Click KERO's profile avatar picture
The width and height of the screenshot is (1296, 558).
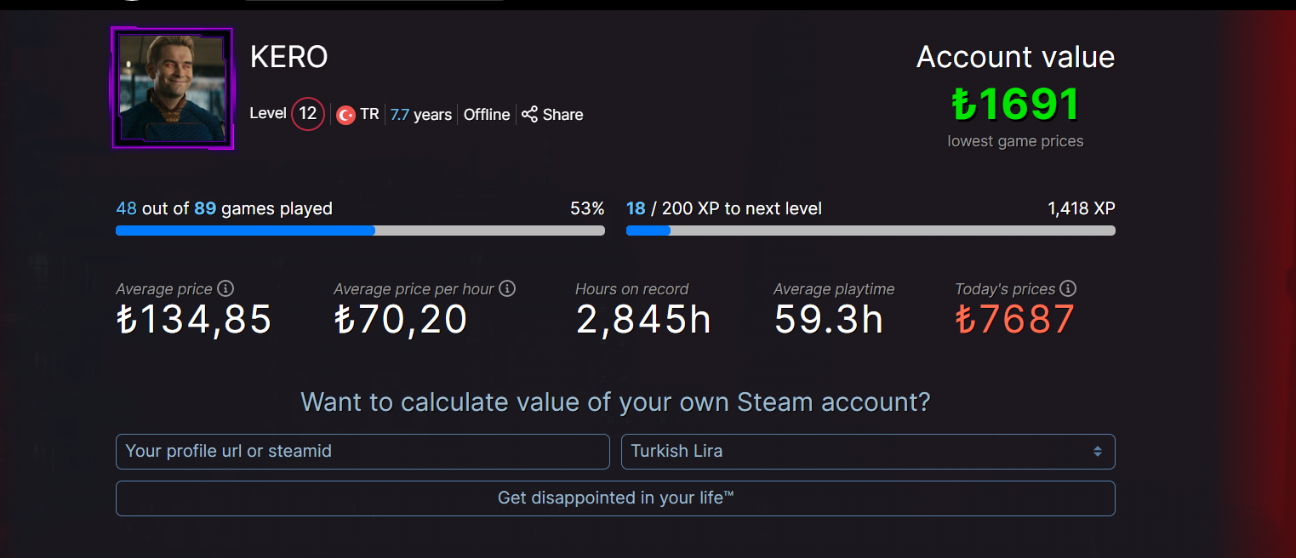click(x=173, y=88)
